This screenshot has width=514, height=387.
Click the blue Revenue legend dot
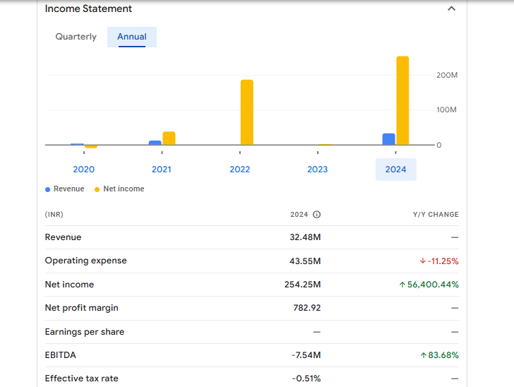[48, 189]
